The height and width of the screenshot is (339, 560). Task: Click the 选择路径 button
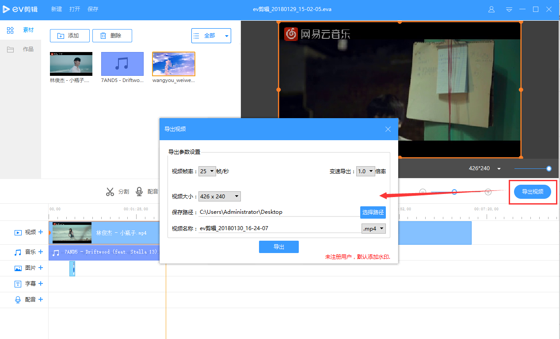[373, 212]
